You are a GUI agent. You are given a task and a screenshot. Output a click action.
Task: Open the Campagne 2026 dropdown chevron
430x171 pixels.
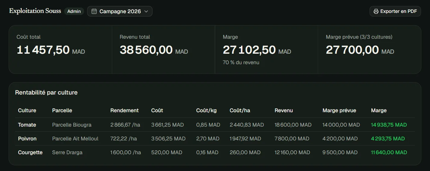146,11
